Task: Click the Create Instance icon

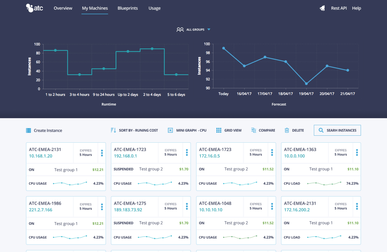Action: (x=28, y=131)
